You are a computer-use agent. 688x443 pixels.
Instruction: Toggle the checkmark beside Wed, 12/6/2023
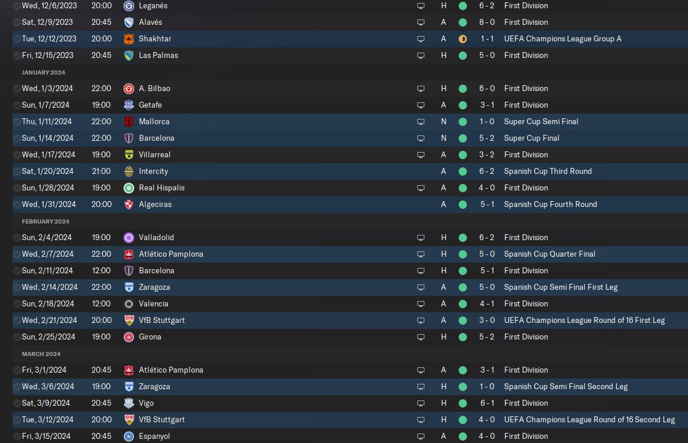pyautogui.click(x=17, y=6)
